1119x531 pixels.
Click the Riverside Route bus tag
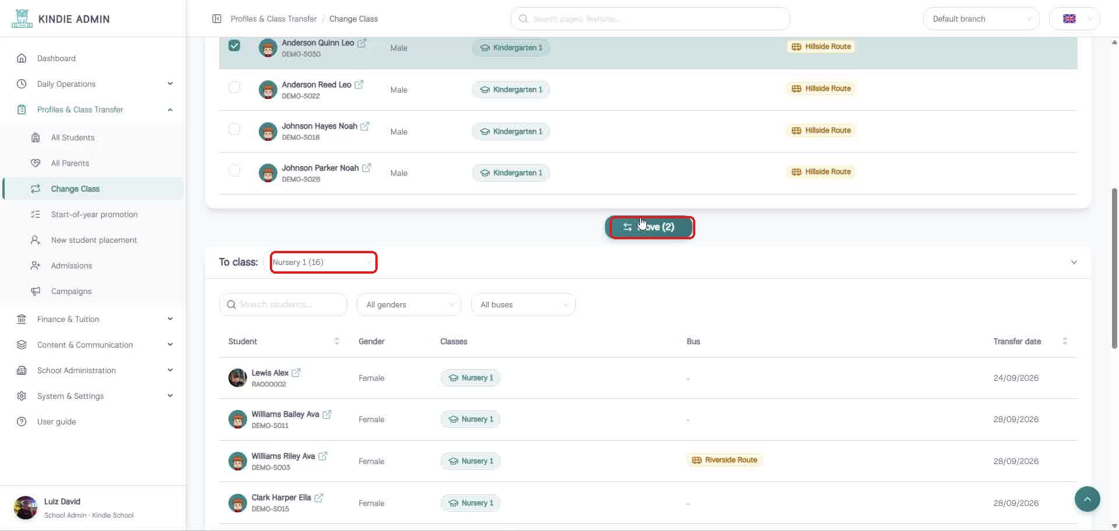point(724,460)
